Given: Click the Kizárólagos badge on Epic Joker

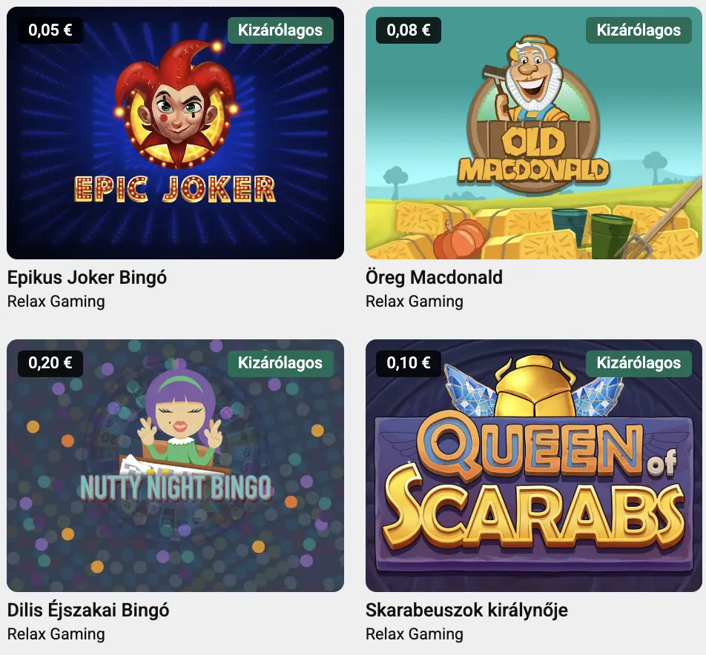Looking at the screenshot, I should (280, 30).
